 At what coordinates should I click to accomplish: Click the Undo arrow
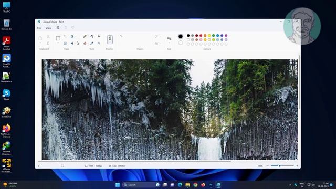[66, 28]
